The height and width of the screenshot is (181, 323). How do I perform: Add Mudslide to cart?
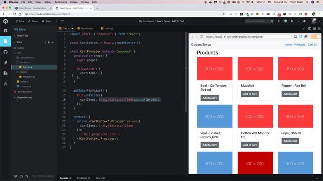(x=250, y=94)
